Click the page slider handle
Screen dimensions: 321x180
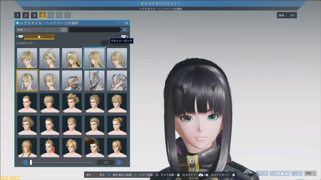coord(31,162)
